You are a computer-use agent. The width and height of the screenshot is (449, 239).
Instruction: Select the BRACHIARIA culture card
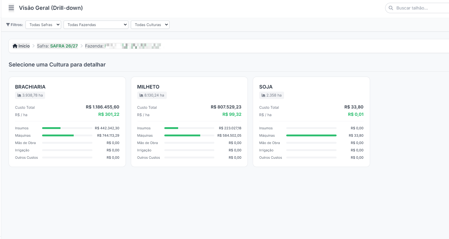(67, 122)
